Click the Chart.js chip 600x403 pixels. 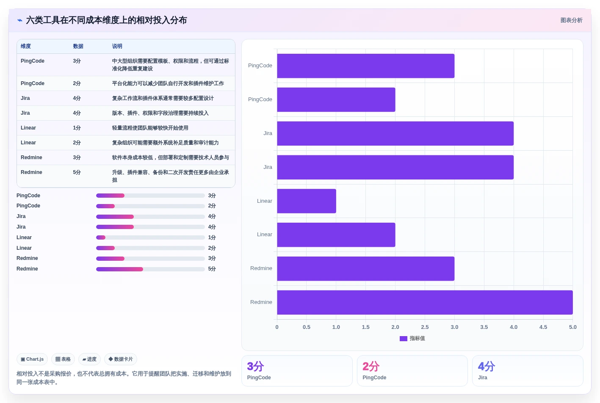(x=32, y=359)
